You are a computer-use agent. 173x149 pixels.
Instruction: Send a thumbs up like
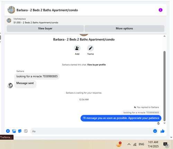tap(162, 131)
